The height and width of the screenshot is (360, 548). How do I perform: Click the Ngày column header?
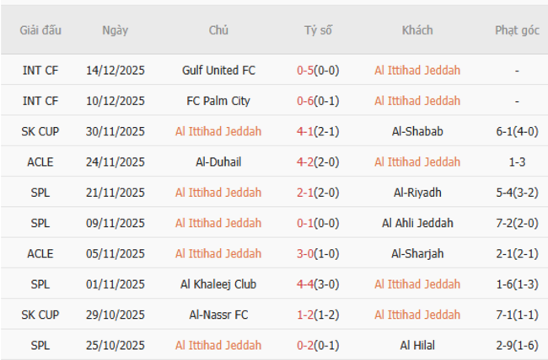coord(116,30)
